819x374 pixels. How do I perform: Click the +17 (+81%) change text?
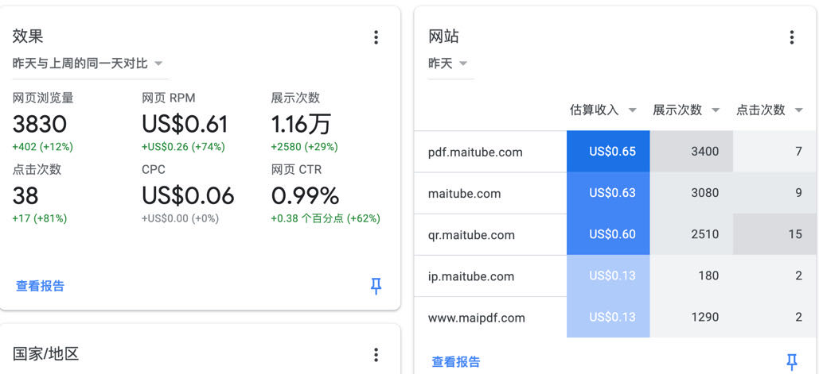40,219
